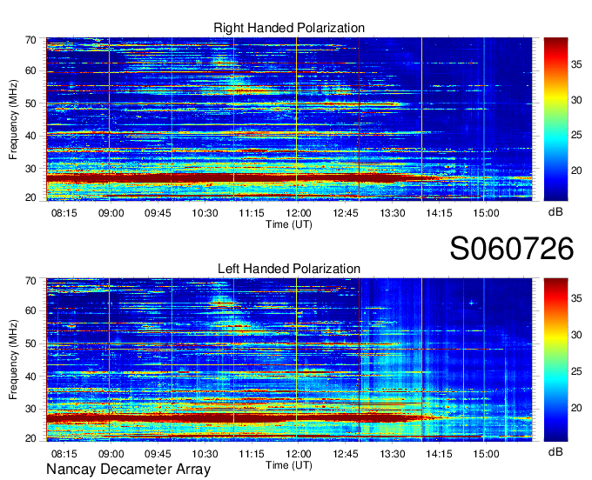Click the 12:45 time tick in Left Handed plot
This screenshot has height=480, width=592.
click(346, 454)
